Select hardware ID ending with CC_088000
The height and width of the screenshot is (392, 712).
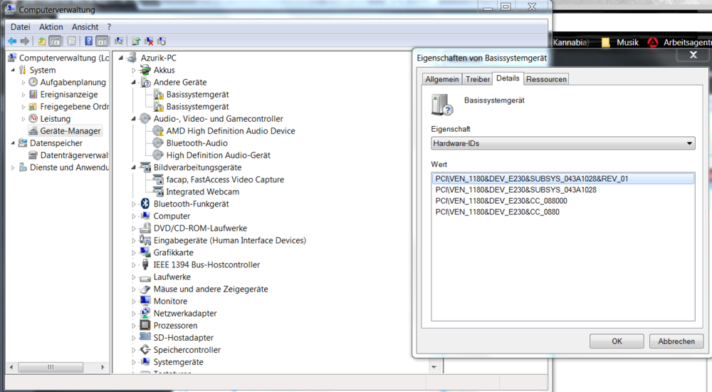501,201
